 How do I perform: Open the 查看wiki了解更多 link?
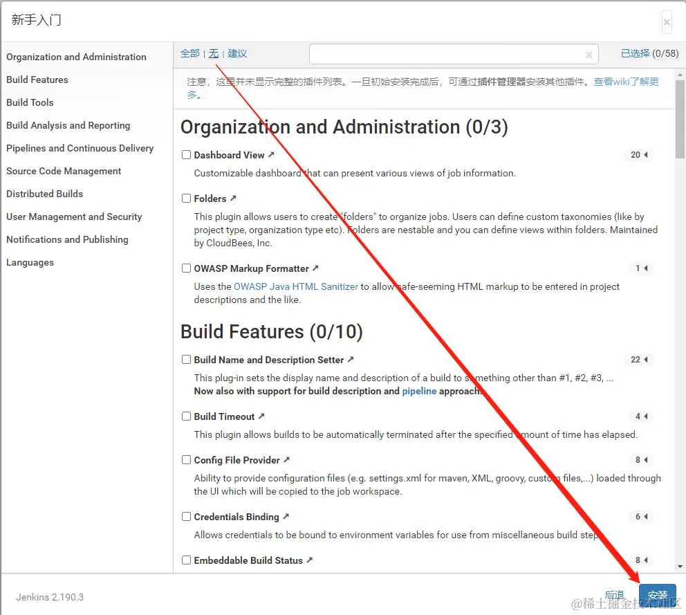(626, 82)
